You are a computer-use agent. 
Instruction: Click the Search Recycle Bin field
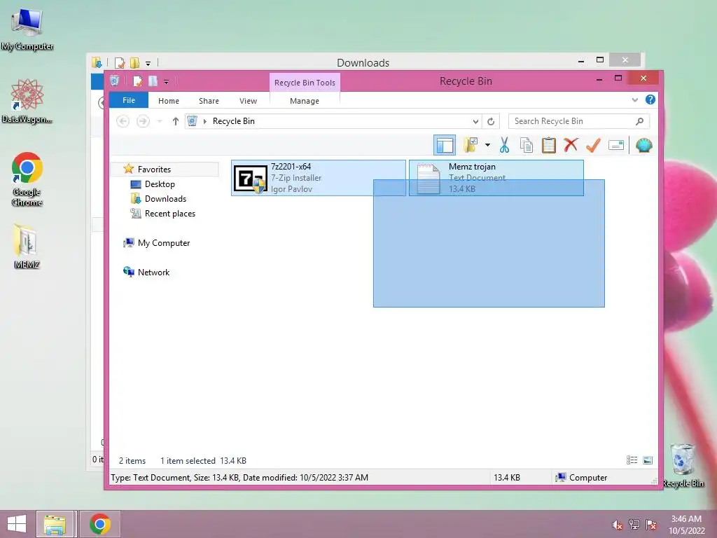tap(579, 121)
